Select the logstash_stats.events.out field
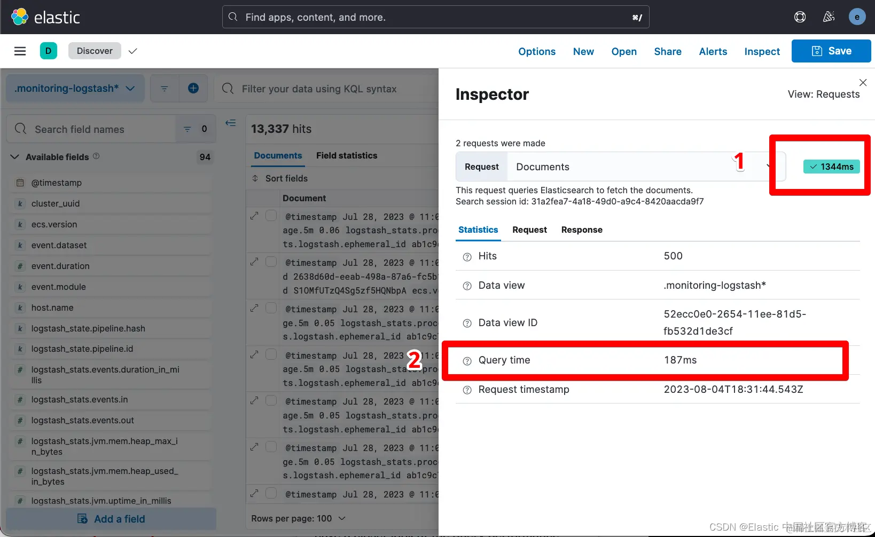The height and width of the screenshot is (537, 875). click(x=111, y=420)
